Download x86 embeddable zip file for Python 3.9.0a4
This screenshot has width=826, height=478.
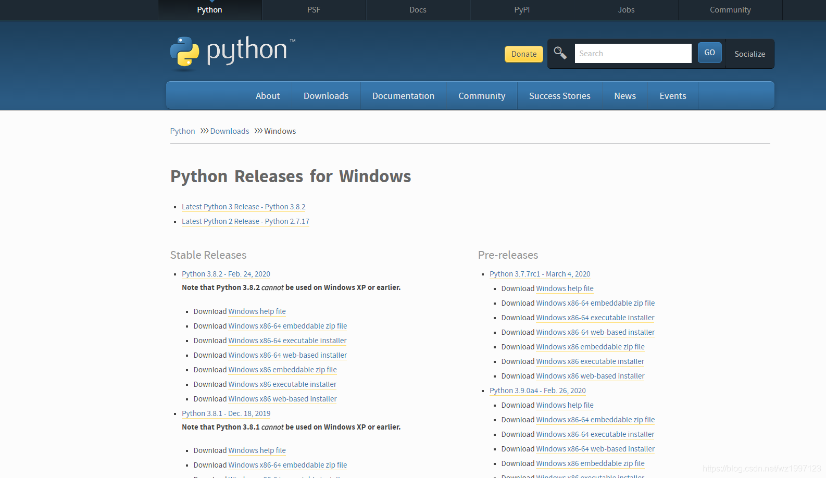[x=591, y=463]
